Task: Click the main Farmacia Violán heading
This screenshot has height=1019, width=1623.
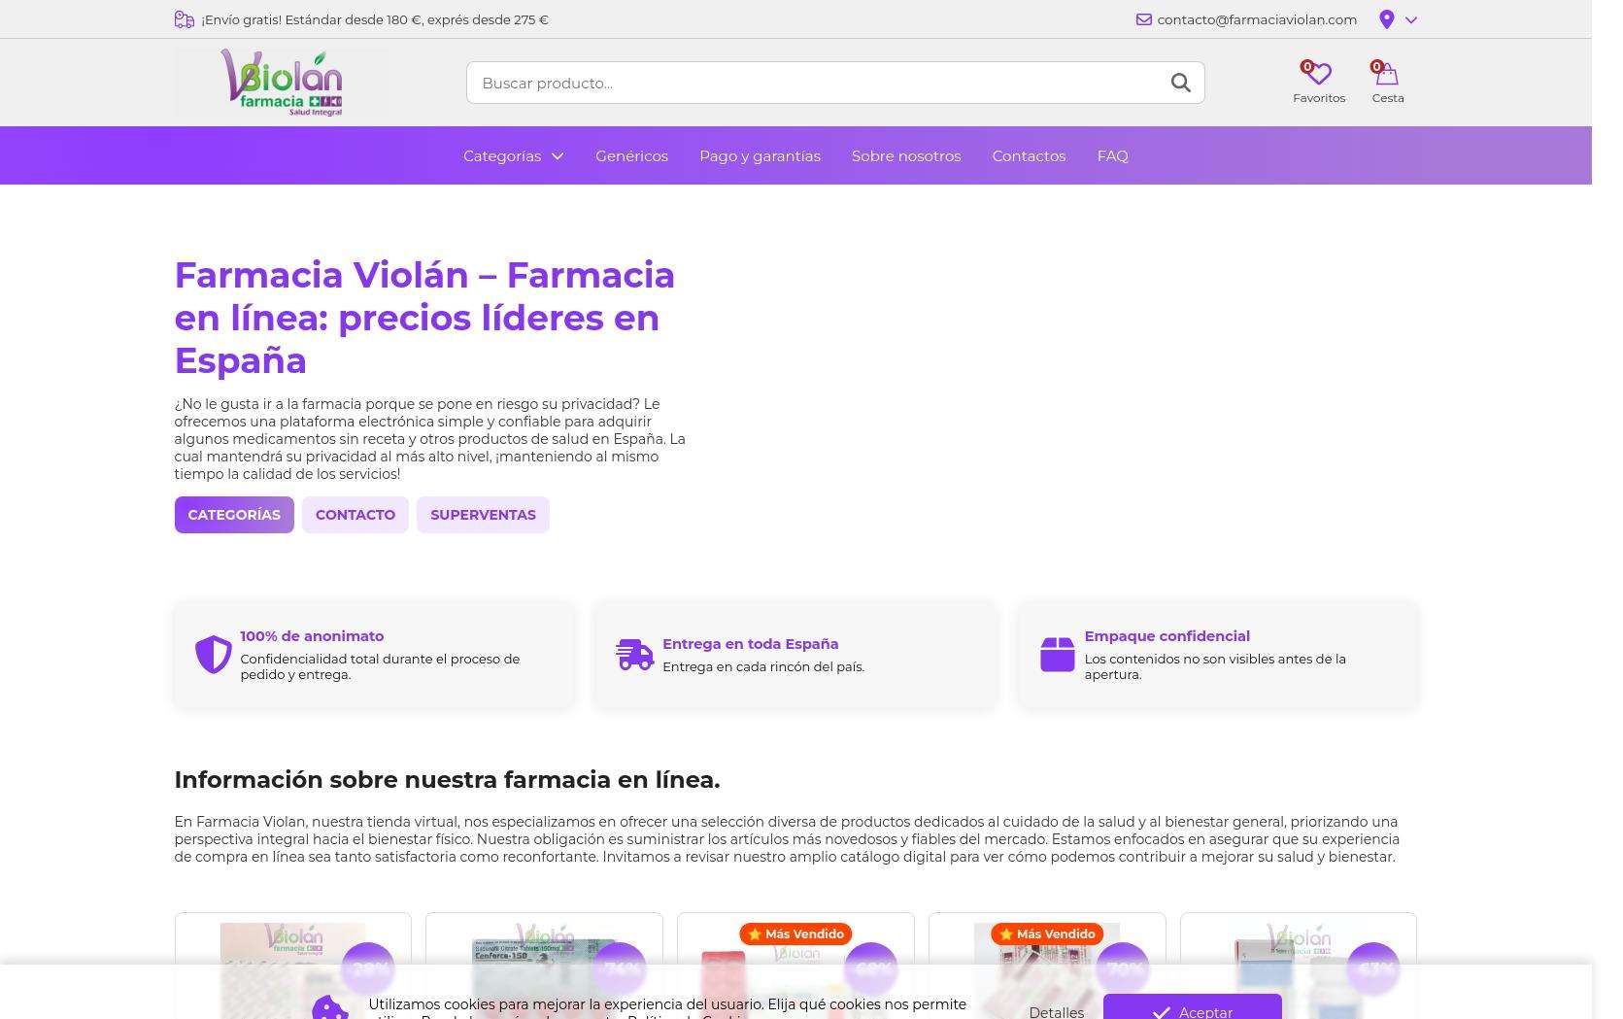Action: [424, 318]
